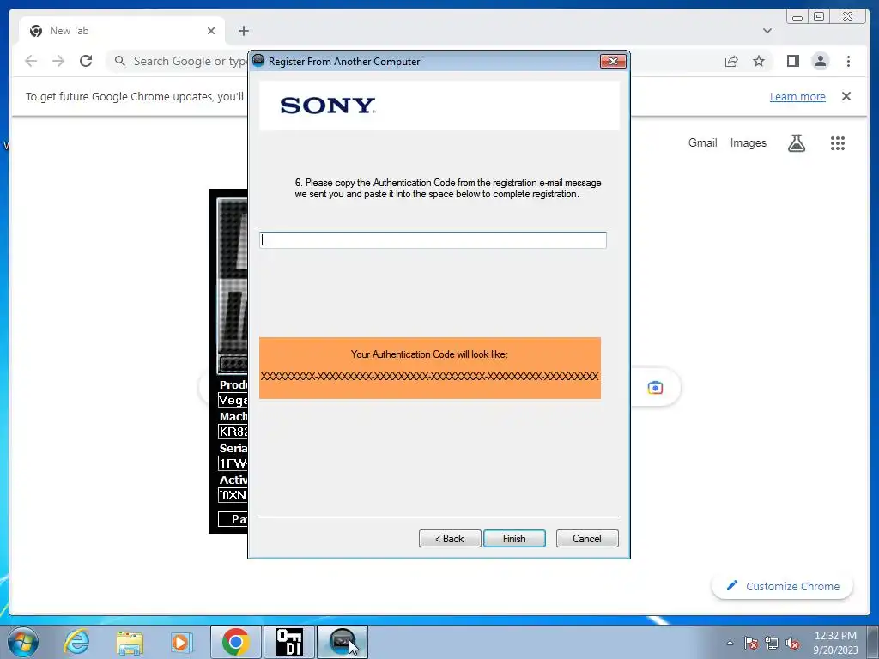Screen dimensions: 879x659
Task: Open the Learn more link
Action: click(797, 96)
